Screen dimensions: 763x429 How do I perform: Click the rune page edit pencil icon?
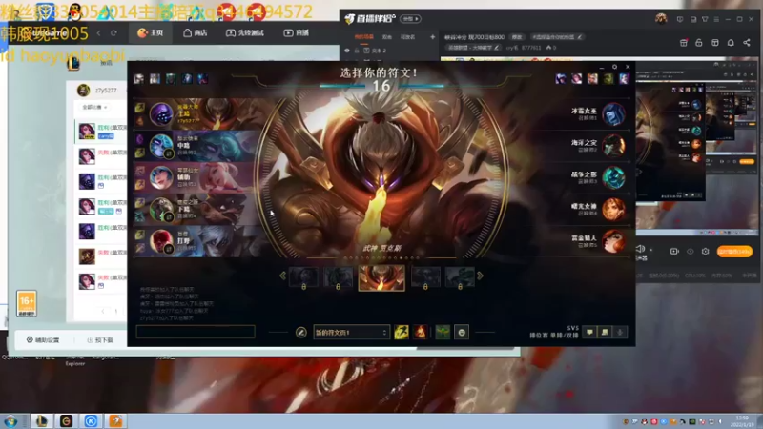(300, 332)
